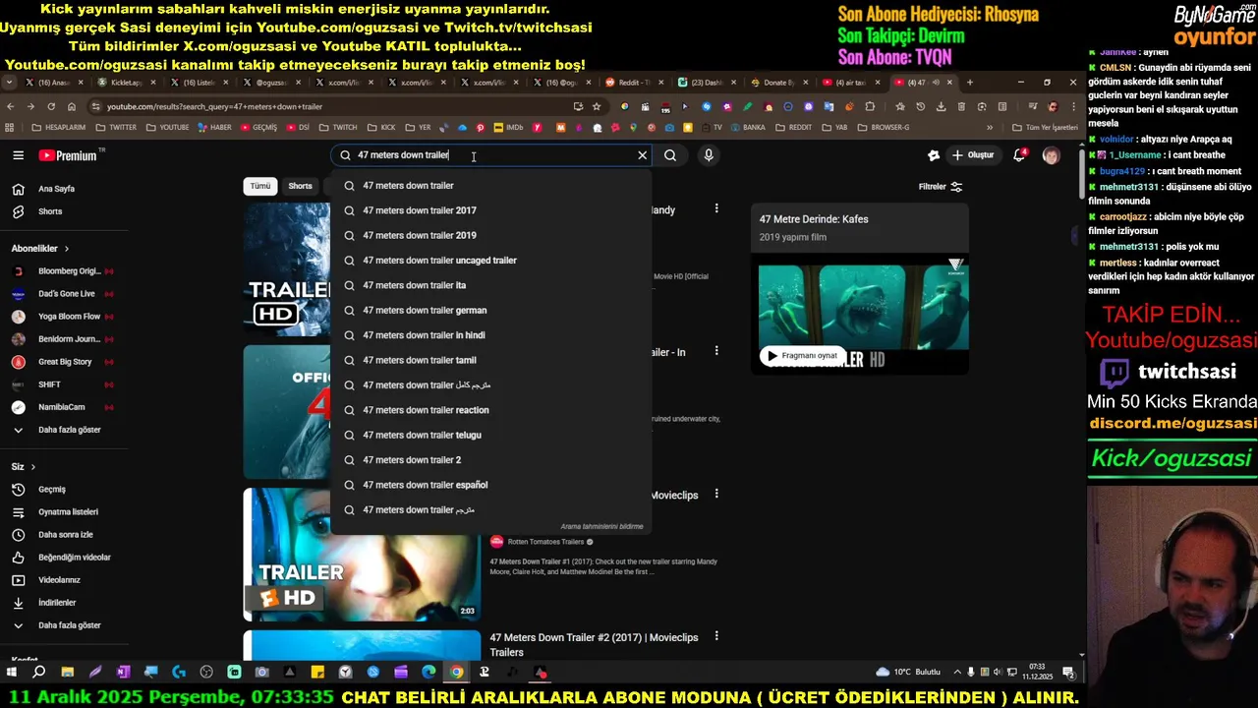Viewport: 1258px width, 708px height.
Task: Click "Arama tahminlerini bildirme" link
Action: point(601,527)
